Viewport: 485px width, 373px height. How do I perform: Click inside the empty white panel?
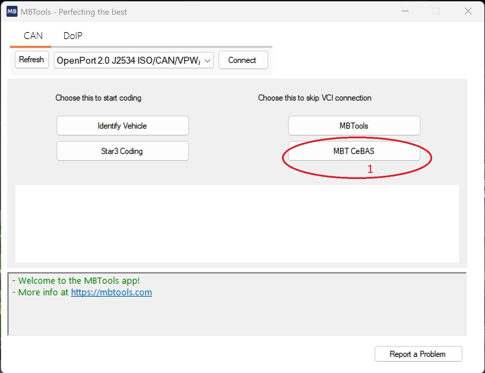(x=237, y=223)
